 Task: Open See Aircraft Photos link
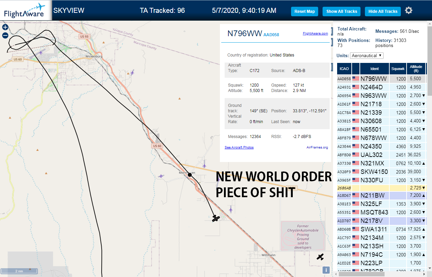pyautogui.click(x=239, y=147)
